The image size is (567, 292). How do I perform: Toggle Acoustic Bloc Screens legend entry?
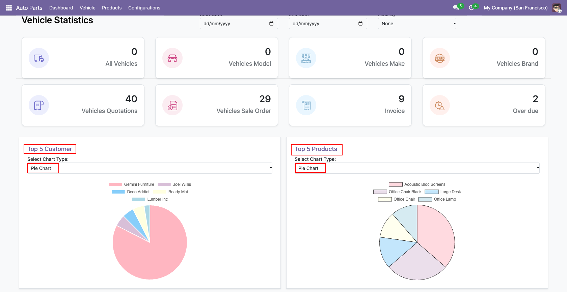click(x=417, y=184)
